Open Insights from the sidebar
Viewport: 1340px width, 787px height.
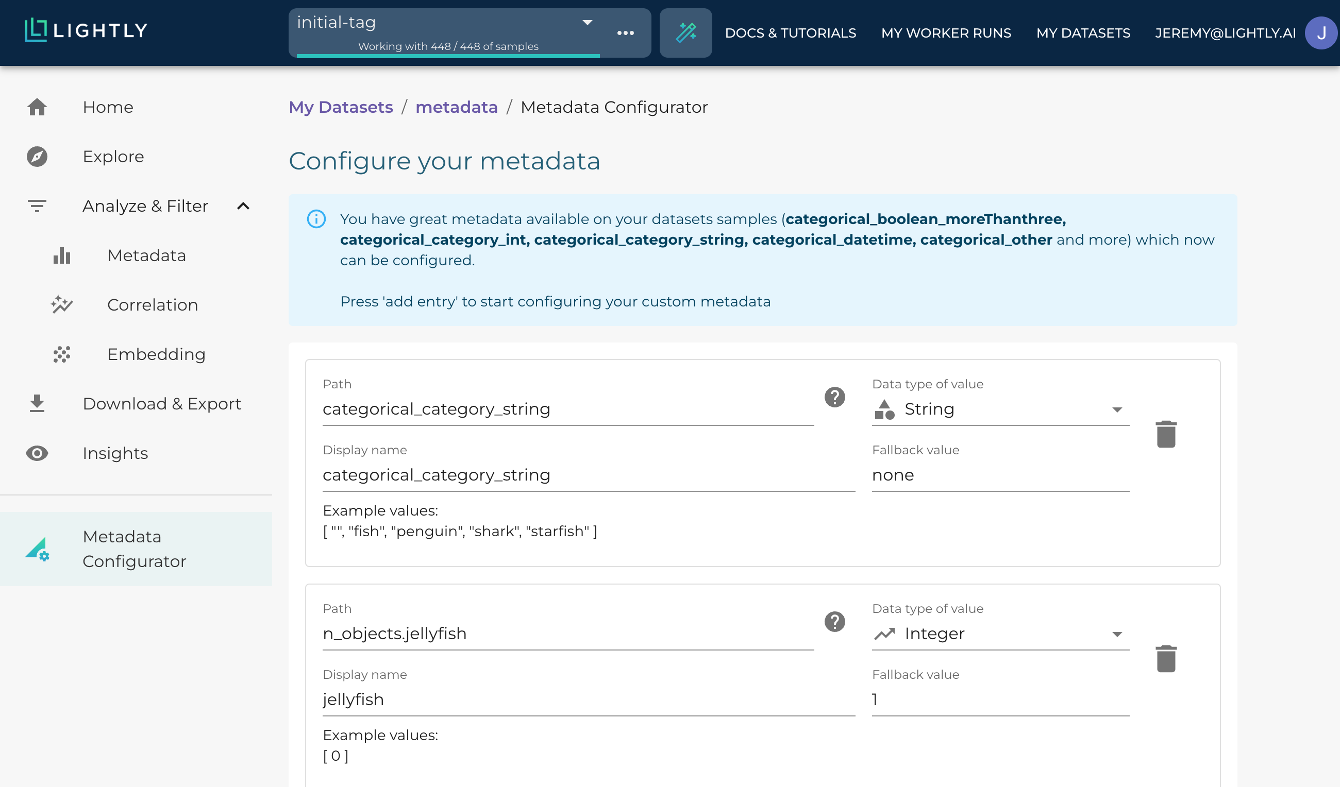pyautogui.click(x=115, y=453)
